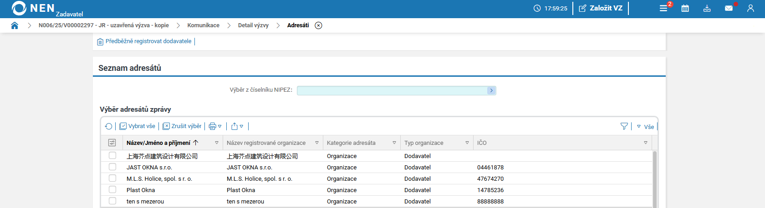Viewport: 765px width, 208px height.
Task: Click the refresh icon in table toolbar
Action: [x=108, y=126]
